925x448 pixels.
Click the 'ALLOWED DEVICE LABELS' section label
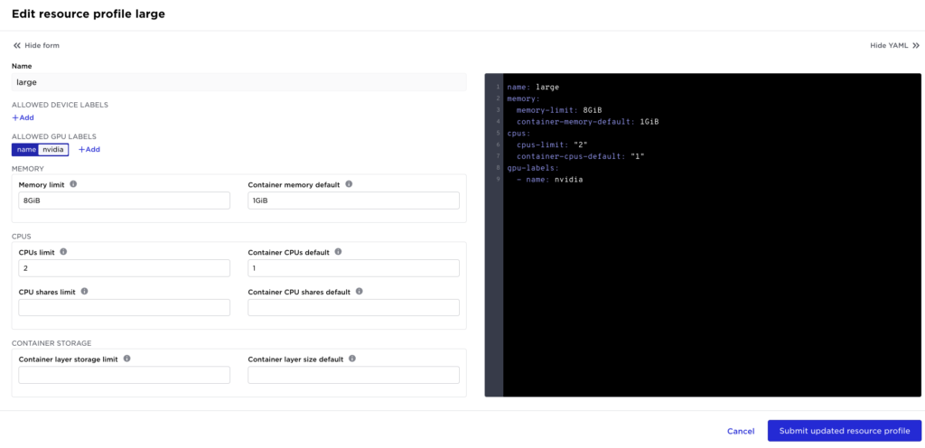pos(60,105)
